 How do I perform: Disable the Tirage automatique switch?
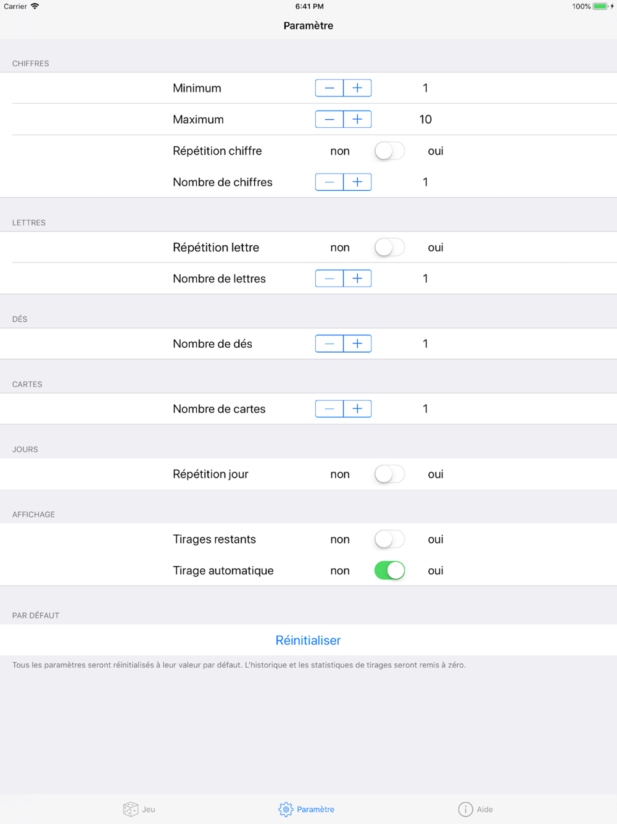[389, 571]
